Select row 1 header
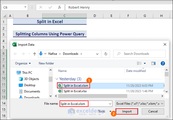The image size is (173, 120). 4,22
